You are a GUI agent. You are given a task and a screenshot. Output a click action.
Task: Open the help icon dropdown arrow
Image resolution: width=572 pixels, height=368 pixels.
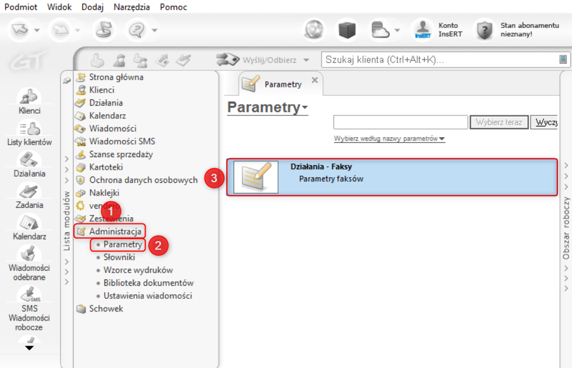(x=155, y=30)
